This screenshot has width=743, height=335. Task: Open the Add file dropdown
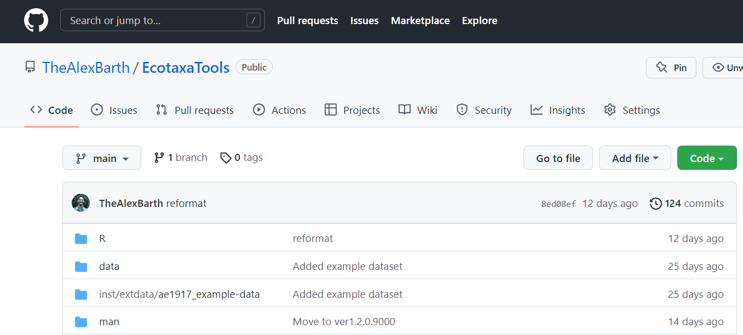pyautogui.click(x=635, y=158)
